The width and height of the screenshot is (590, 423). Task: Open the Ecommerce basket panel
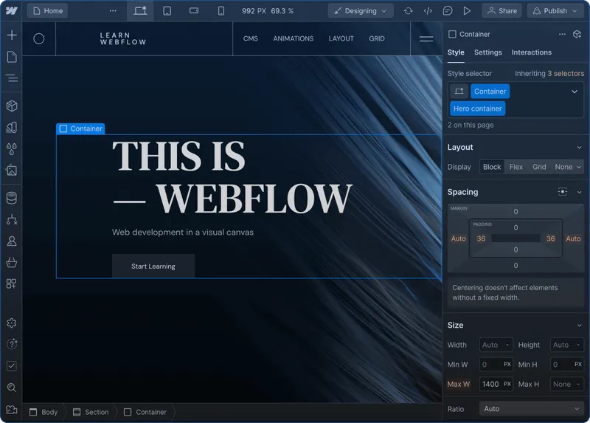click(12, 262)
